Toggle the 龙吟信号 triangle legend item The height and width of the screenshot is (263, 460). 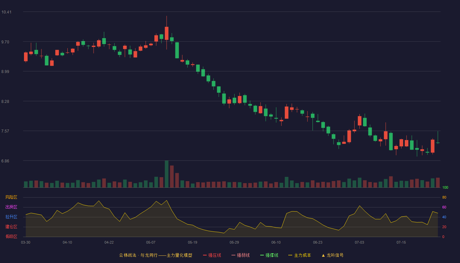[333, 255]
